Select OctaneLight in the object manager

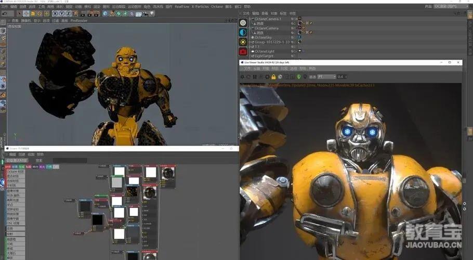click(x=265, y=51)
